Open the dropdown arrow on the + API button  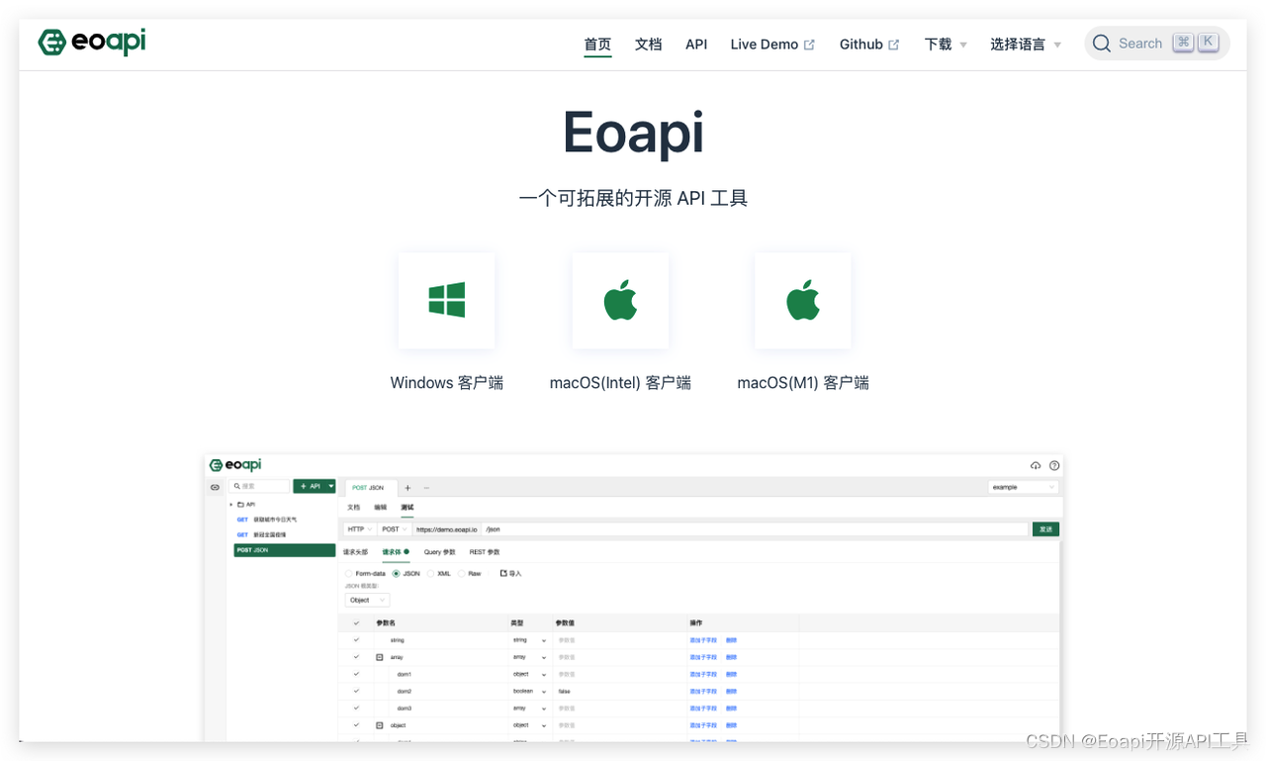pos(331,486)
